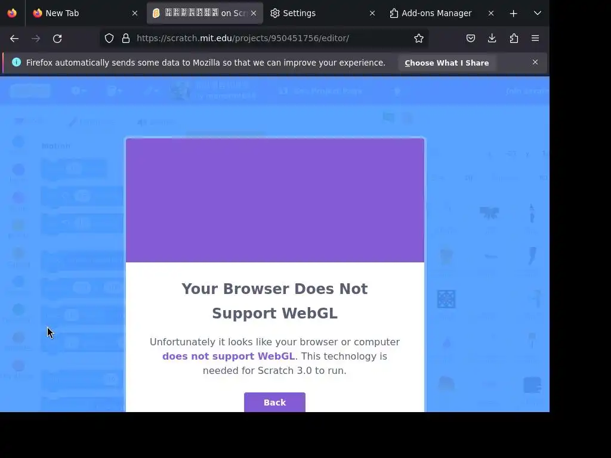Bookmark this page with the star icon
Viewport: 611px width, 458px height.
coord(419,38)
